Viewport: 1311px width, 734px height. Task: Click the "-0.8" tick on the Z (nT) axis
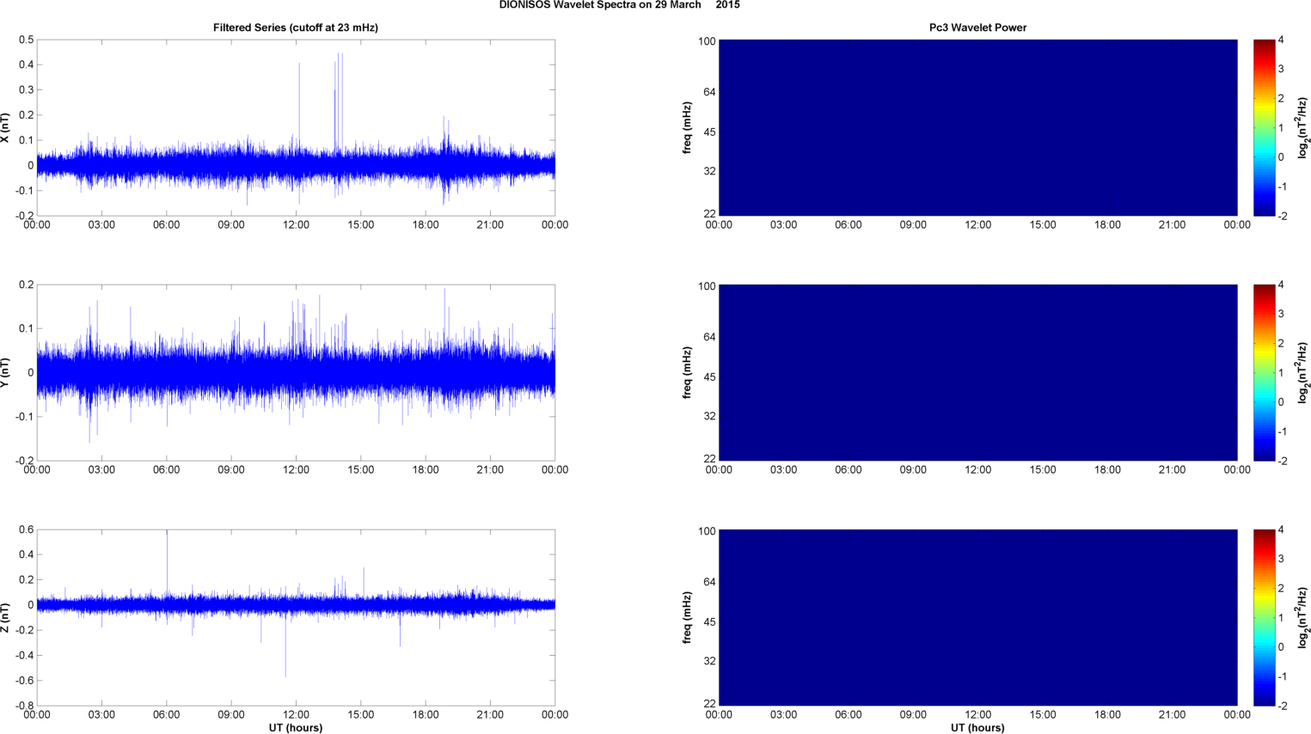pos(24,706)
